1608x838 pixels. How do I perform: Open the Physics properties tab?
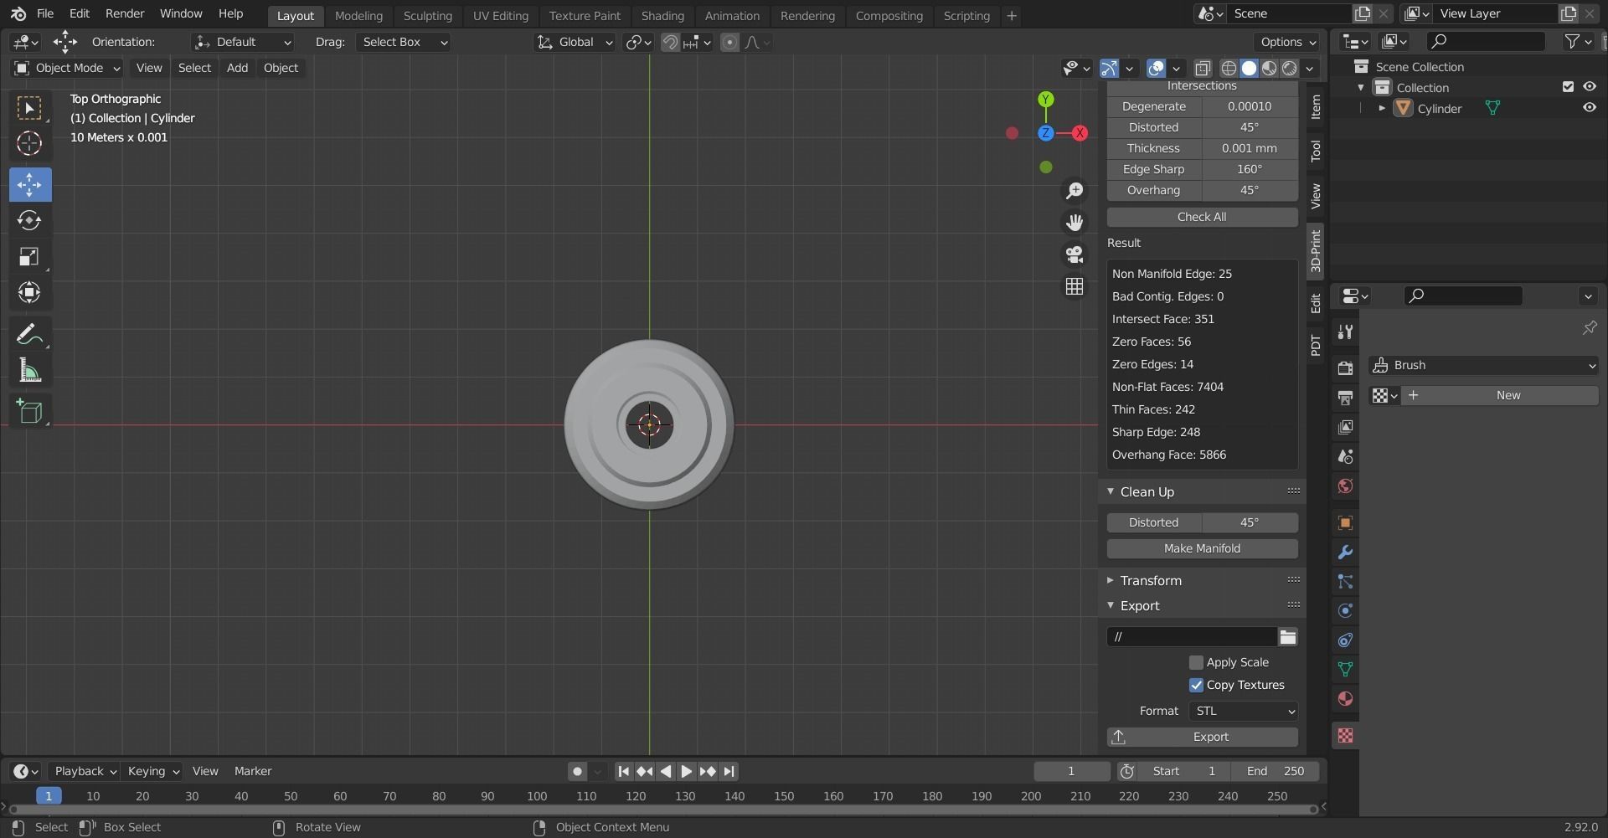pos(1345,611)
